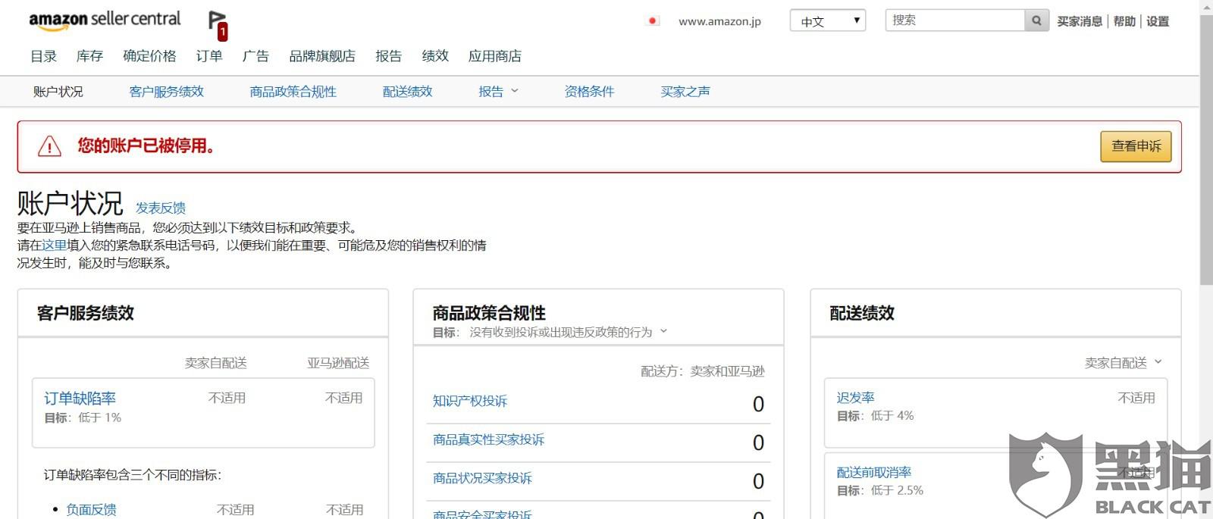Click the 目标: 低于 2.5% text
Image resolution: width=1213 pixels, height=519 pixels.
coord(880,491)
